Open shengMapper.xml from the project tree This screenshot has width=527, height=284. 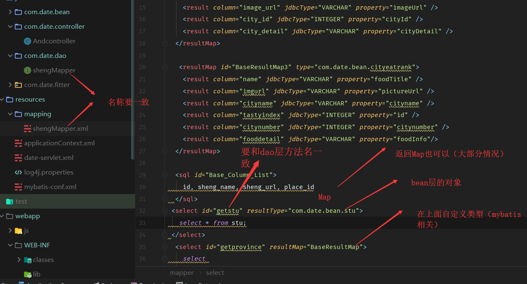(61, 129)
